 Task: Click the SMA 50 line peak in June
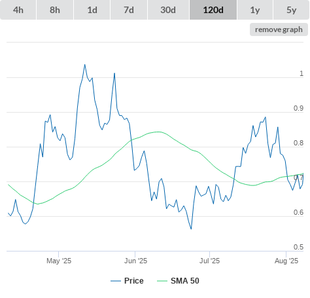tap(158, 132)
